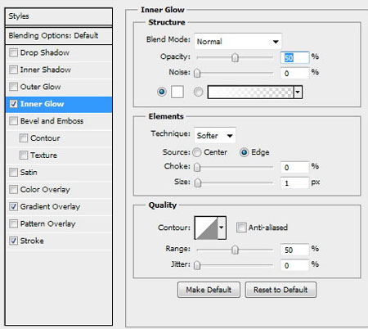Image resolution: width=368 pixels, height=329 pixels.
Task: Open the Contour picker dropdown arrow
Action: click(222, 228)
